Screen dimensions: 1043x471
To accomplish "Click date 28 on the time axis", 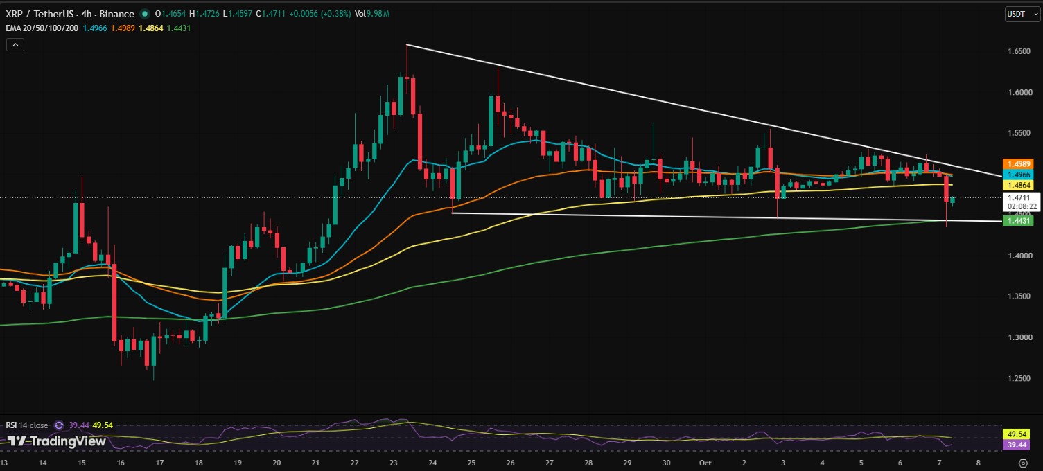I will coord(589,463).
